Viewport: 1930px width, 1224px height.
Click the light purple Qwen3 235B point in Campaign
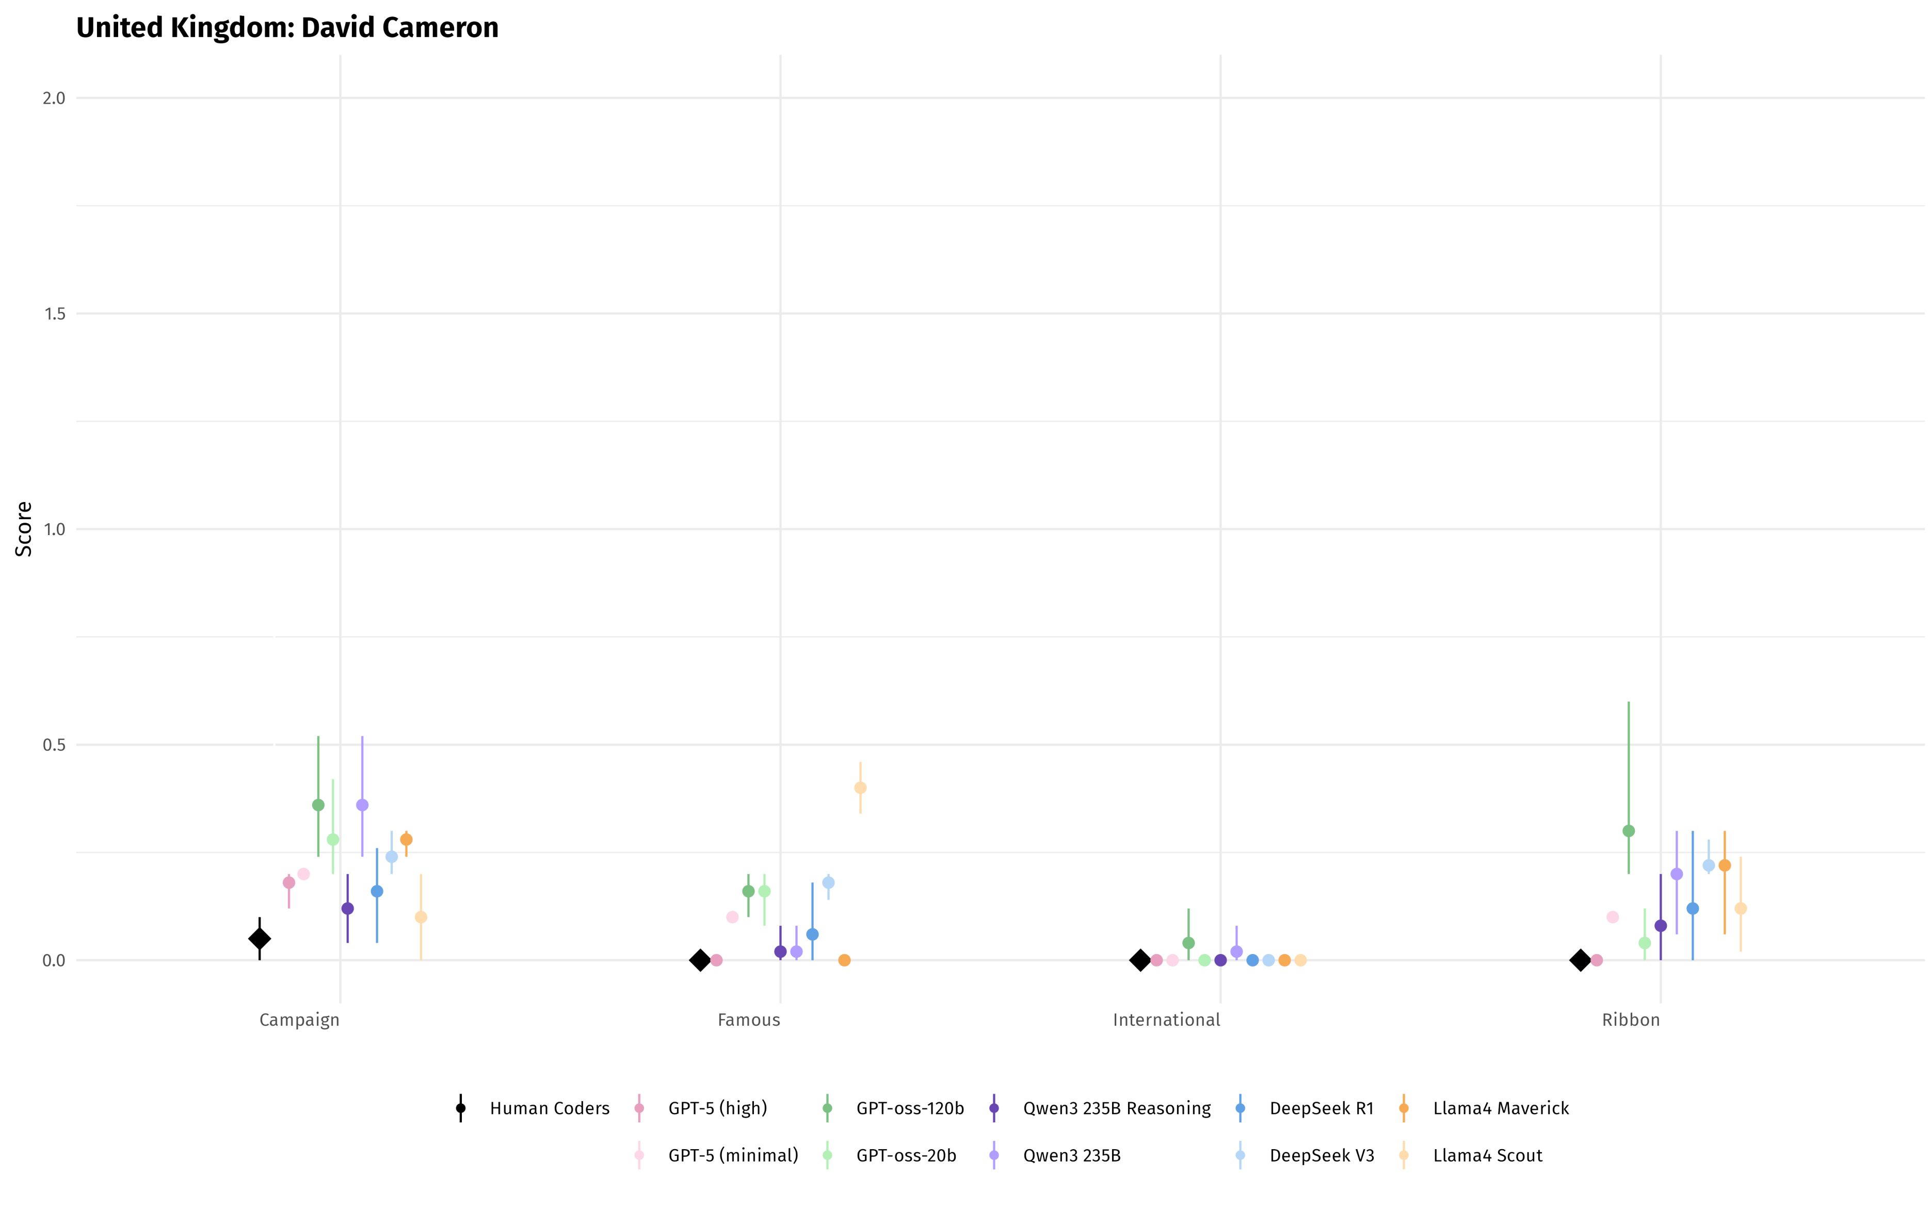pyautogui.click(x=362, y=805)
